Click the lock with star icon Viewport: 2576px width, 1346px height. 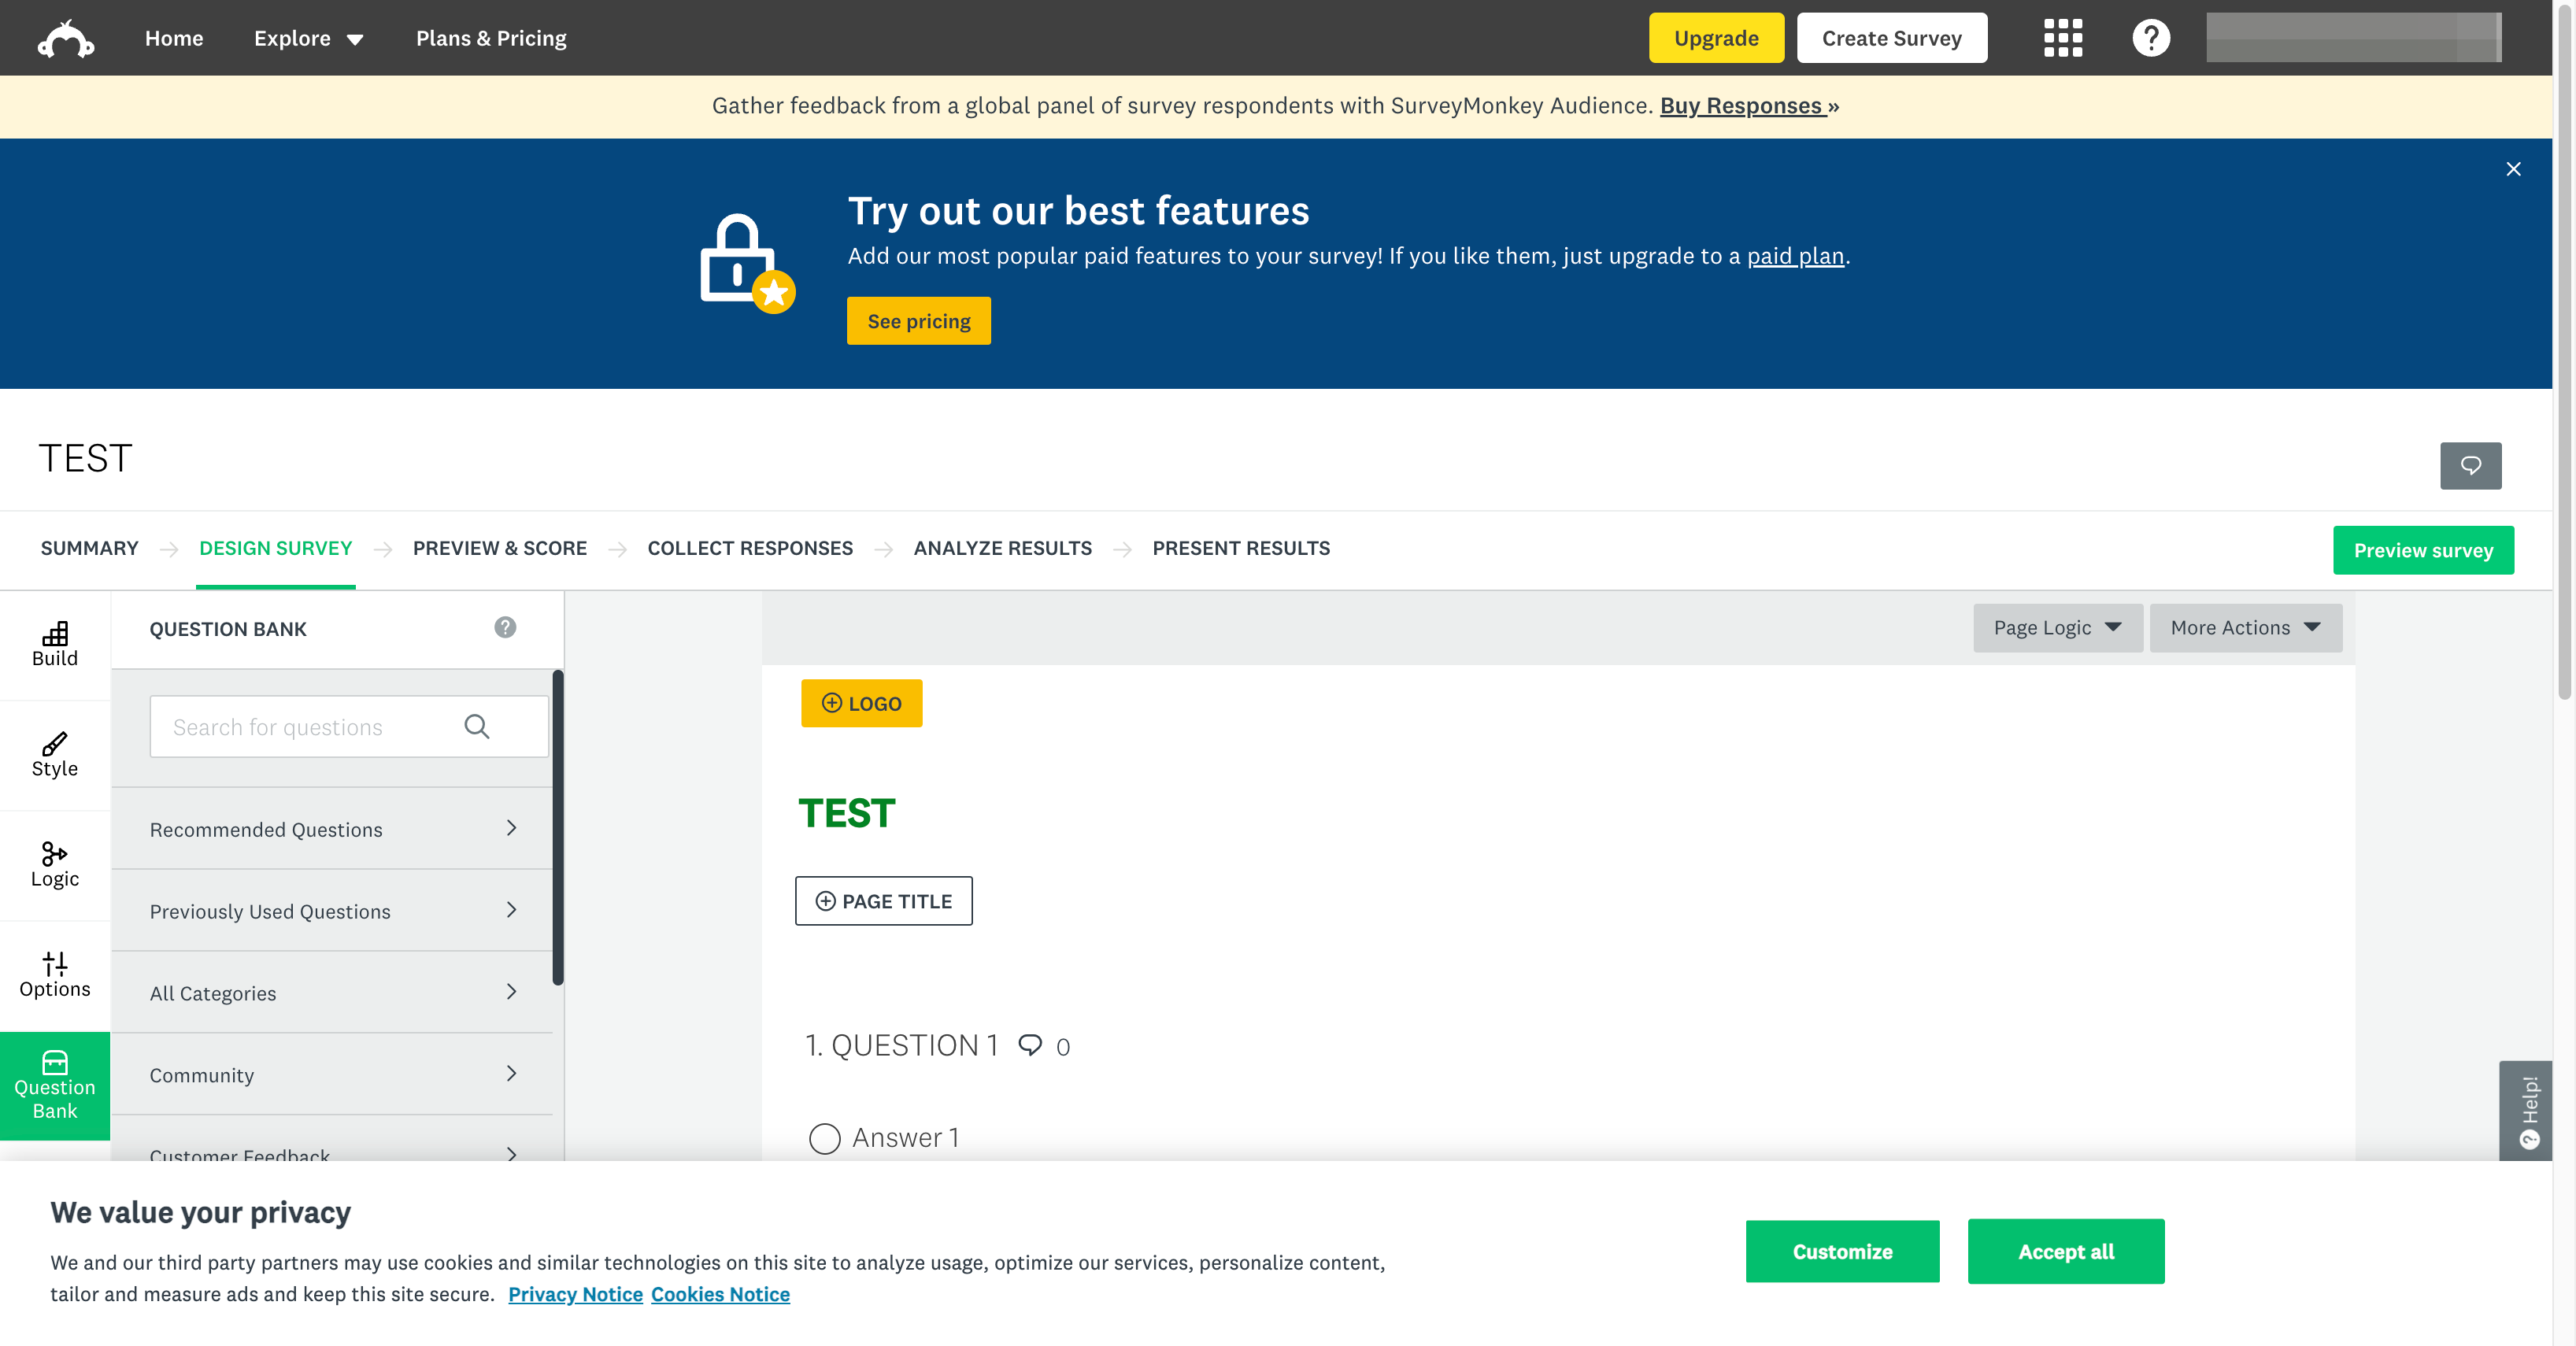[747, 264]
